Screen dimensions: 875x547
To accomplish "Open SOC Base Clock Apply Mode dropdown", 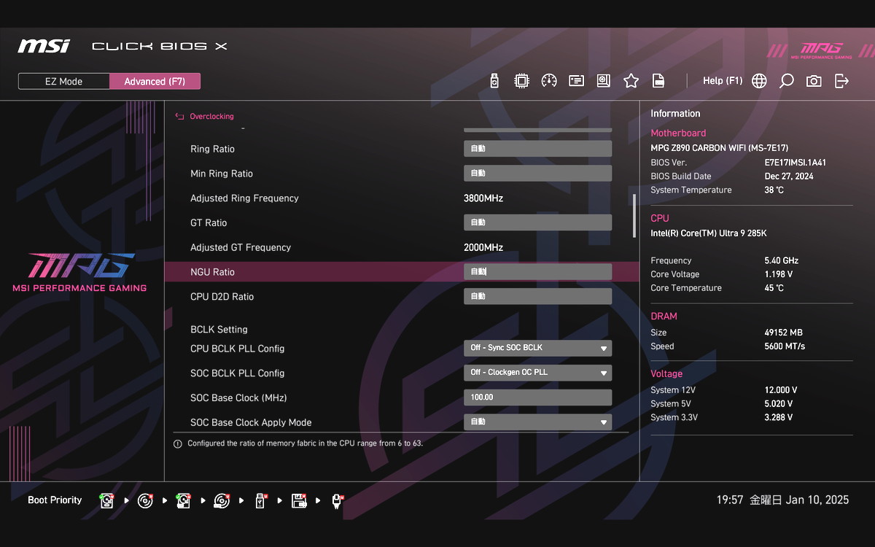I will click(x=537, y=422).
